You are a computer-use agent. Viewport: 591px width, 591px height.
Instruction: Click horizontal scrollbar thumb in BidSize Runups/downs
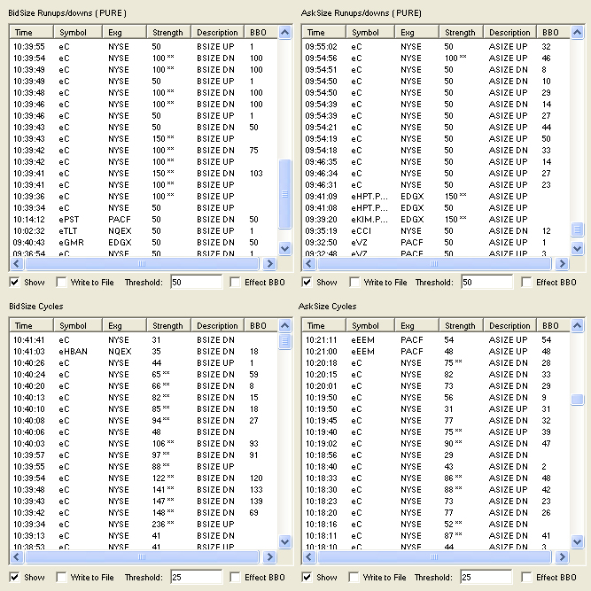pyautogui.click(x=142, y=263)
